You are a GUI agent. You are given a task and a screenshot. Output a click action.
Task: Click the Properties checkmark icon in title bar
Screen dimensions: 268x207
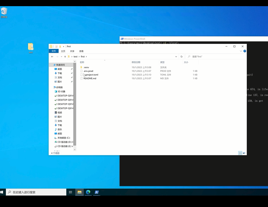(x=56, y=46)
